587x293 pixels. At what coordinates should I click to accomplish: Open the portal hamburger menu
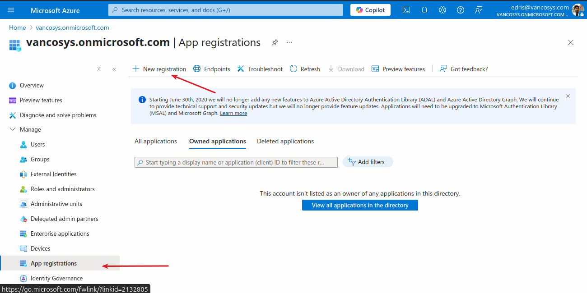[11, 10]
